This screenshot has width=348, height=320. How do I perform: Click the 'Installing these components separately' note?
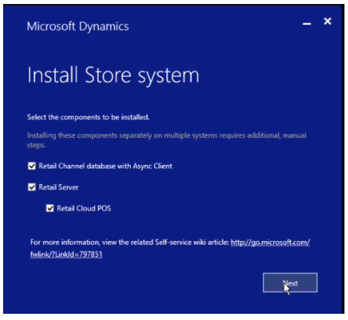point(167,140)
